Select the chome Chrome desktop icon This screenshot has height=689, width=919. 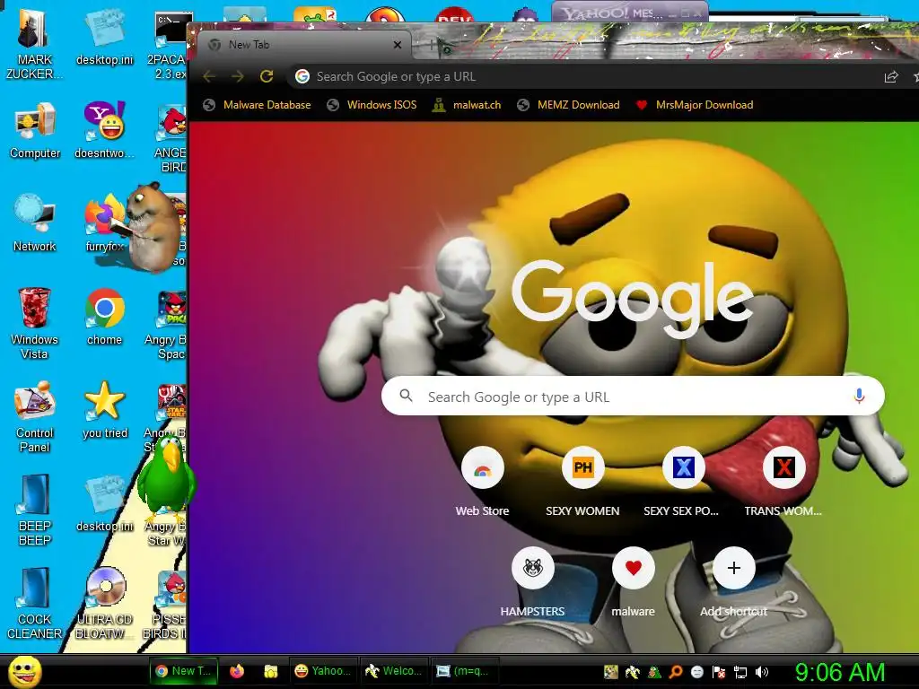pyautogui.click(x=104, y=317)
